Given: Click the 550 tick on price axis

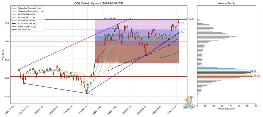Looking at the screenshot, I should [x=7, y=97].
